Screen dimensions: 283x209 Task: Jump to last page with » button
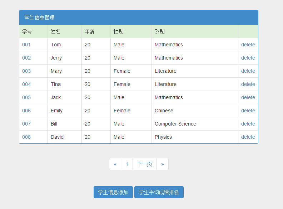[163, 164]
